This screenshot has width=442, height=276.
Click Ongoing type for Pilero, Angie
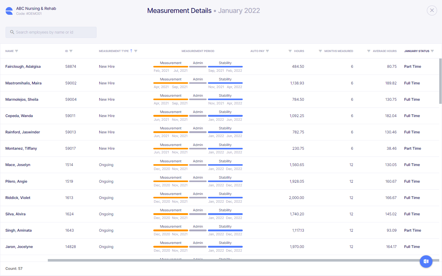coord(106,181)
